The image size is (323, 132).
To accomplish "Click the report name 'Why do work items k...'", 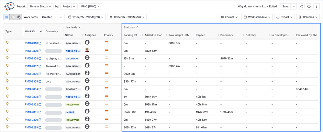I will click(x=252, y=6).
